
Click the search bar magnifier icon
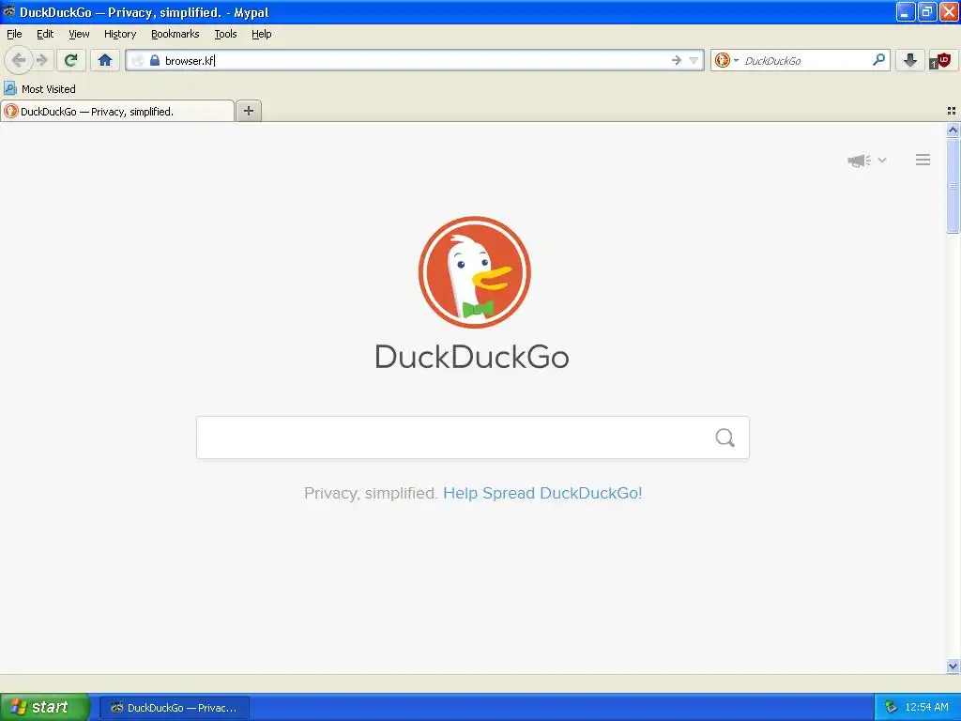coord(878,60)
